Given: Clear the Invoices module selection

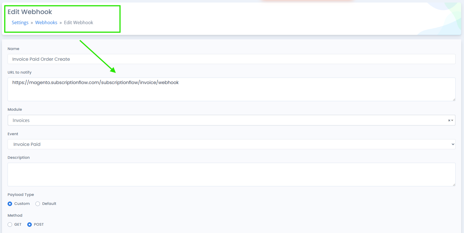Looking at the screenshot, I should [449, 120].
